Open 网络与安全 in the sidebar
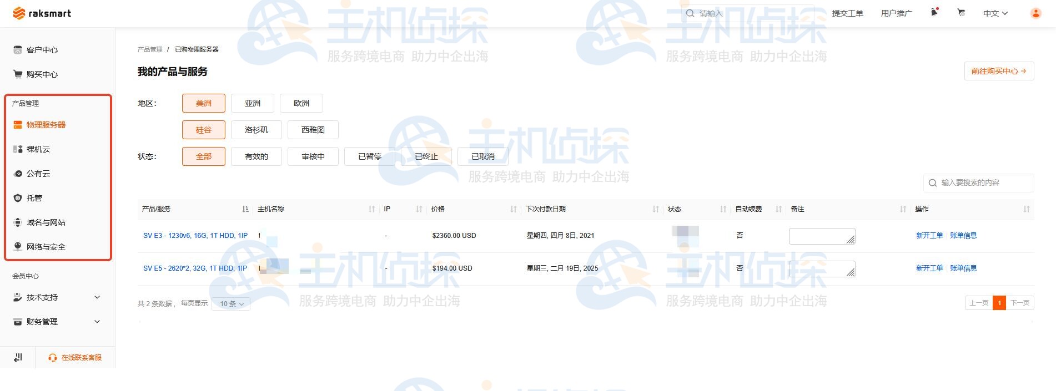The width and height of the screenshot is (1056, 391). tap(39, 247)
